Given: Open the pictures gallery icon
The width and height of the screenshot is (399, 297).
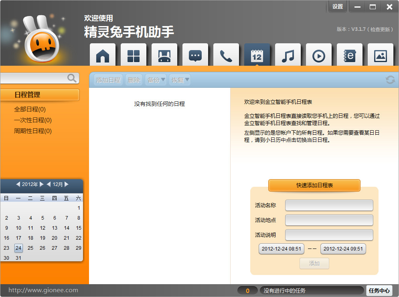Looking at the screenshot, I should tap(381, 55).
